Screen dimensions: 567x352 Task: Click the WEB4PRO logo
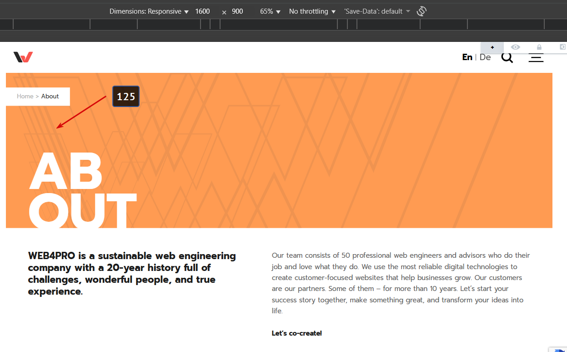[23, 57]
